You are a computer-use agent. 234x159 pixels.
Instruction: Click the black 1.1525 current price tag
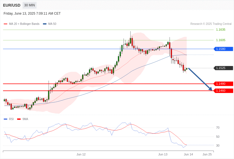(223, 68)
